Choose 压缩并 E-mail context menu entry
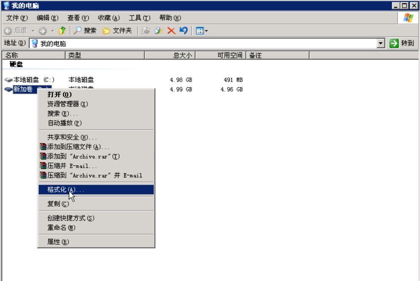This screenshot has width=420, height=281. click(96, 166)
